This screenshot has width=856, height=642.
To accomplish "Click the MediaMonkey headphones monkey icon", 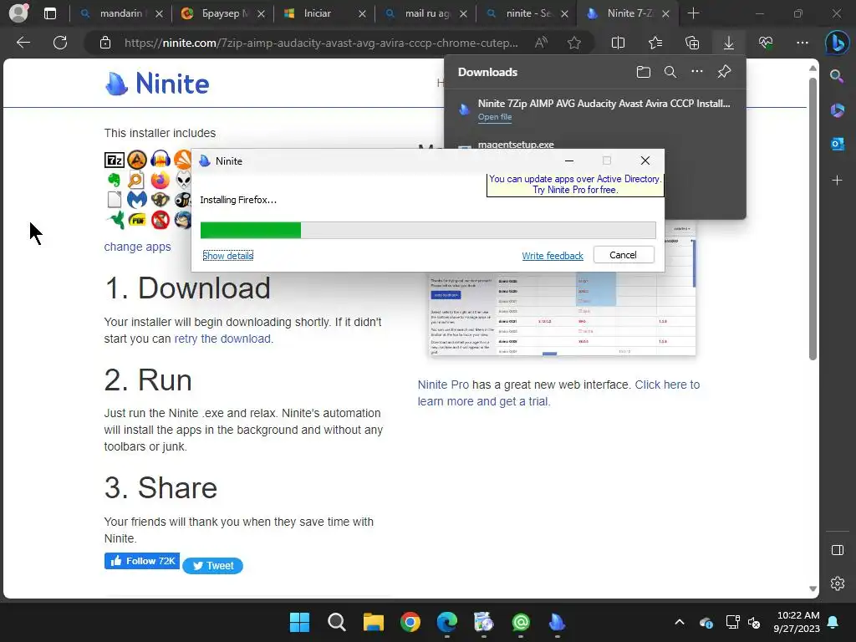I will (x=160, y=200).
